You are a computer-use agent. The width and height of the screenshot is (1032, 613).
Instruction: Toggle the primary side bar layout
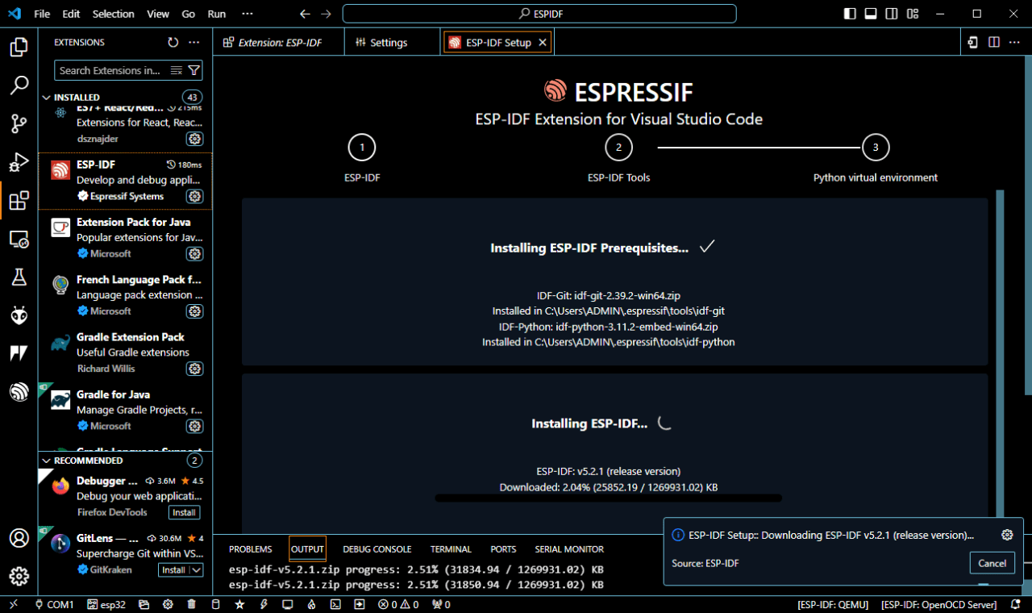(850, 14)
